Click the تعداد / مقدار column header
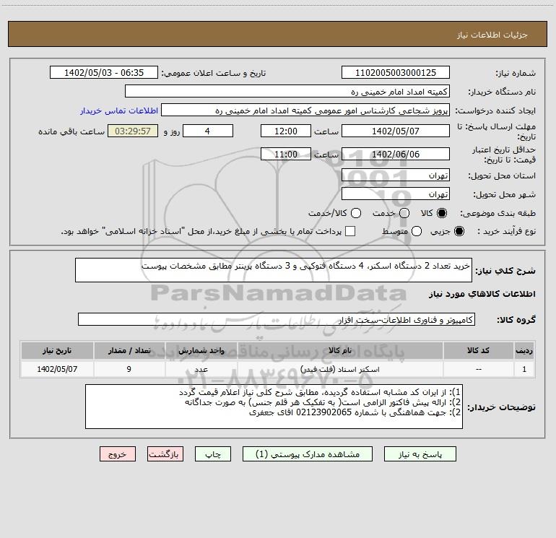The image size is (556, 538). tap(129, 351)
